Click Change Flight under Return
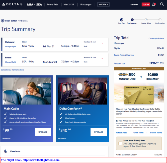167x163 pixels. (x=10, y=62)
